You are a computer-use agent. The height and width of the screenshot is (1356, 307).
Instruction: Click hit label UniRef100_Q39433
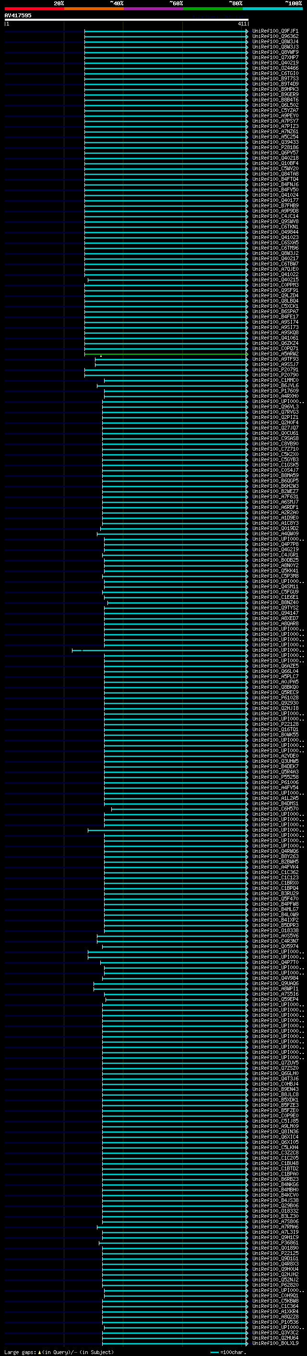(275, 142)
